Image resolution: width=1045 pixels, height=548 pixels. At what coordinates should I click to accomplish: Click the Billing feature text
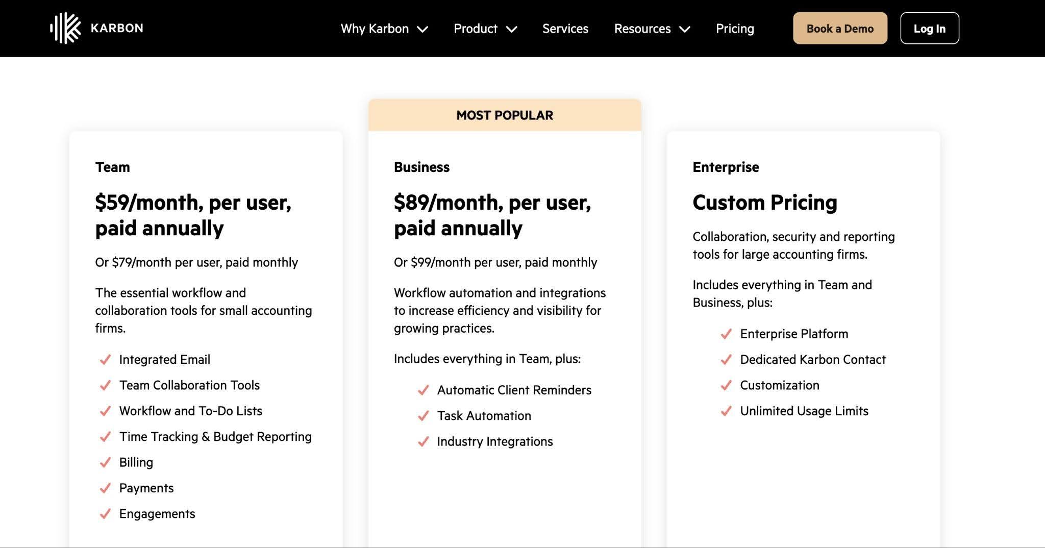pyautogui.click(x=136, y=462)
